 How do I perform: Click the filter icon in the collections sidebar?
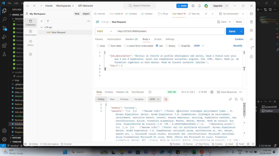pyautogui.click(x=48, y=21)
